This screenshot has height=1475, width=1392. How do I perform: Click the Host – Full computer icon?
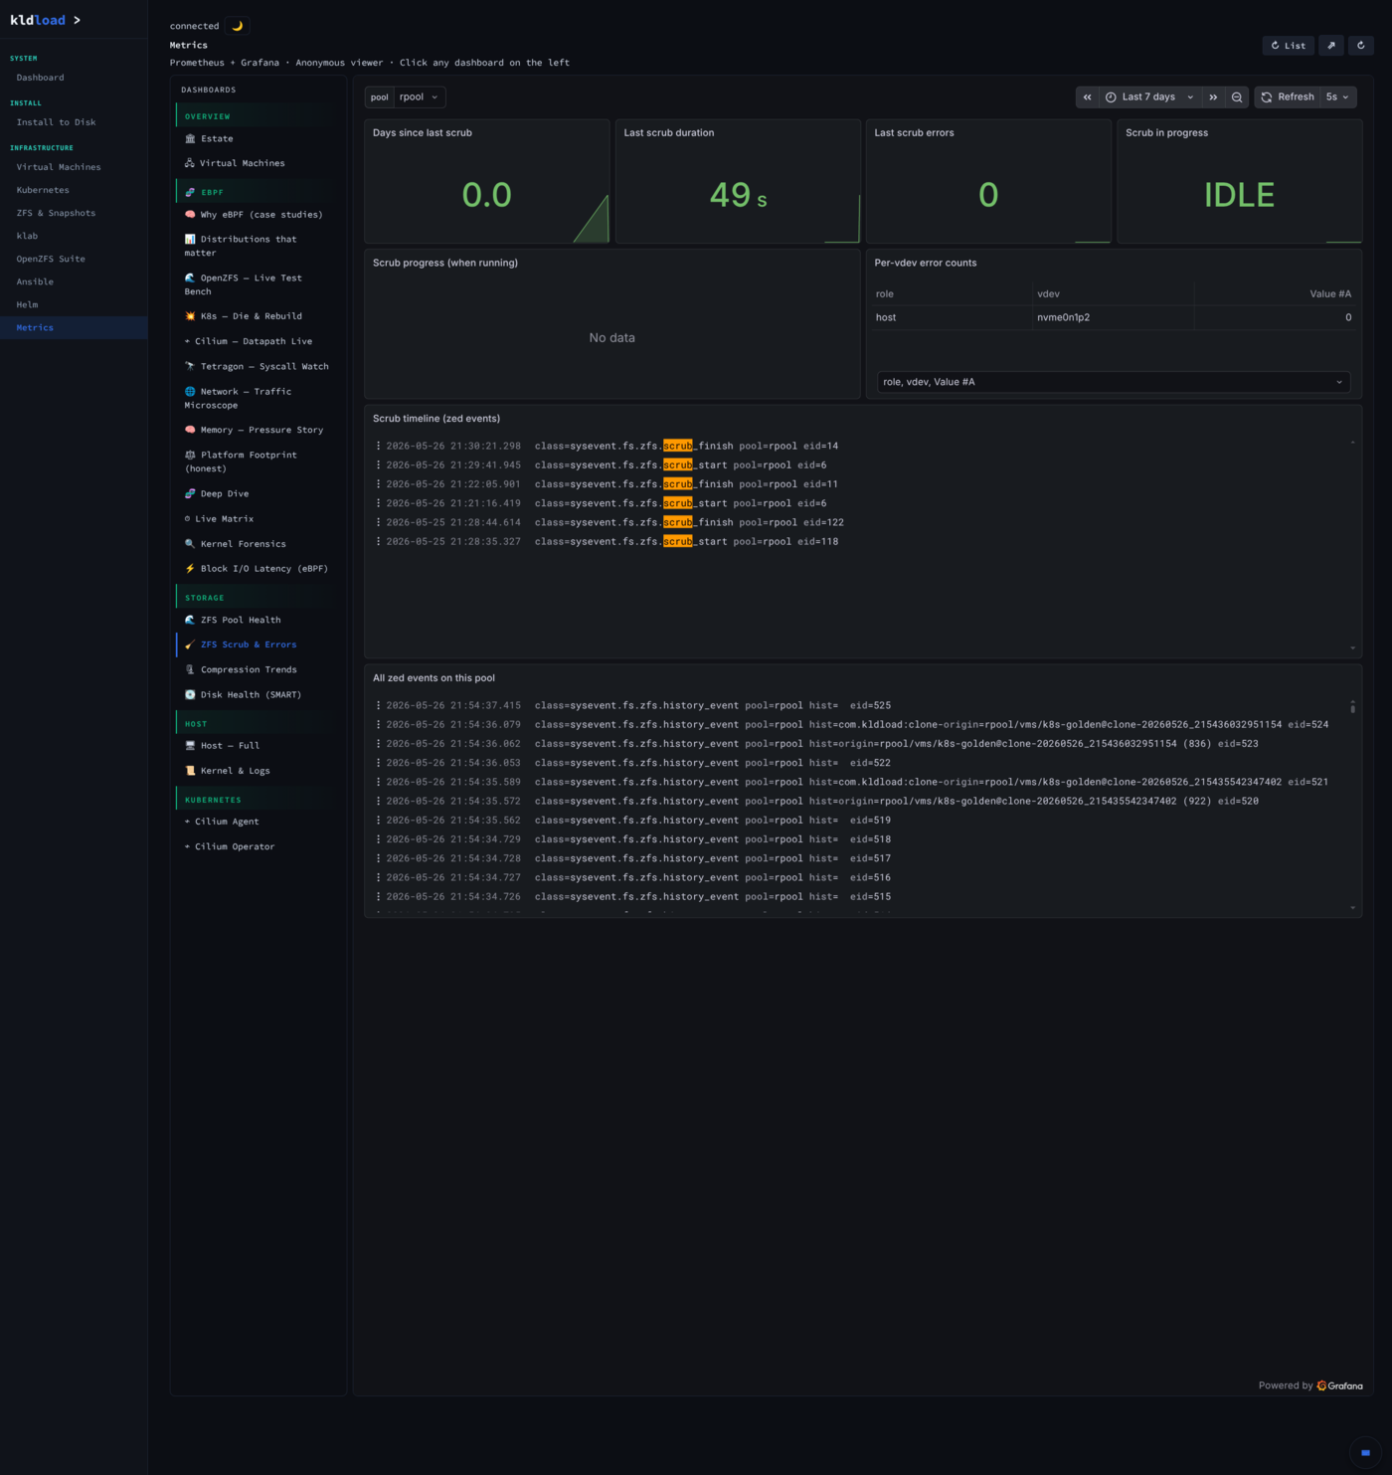(190, 745)
